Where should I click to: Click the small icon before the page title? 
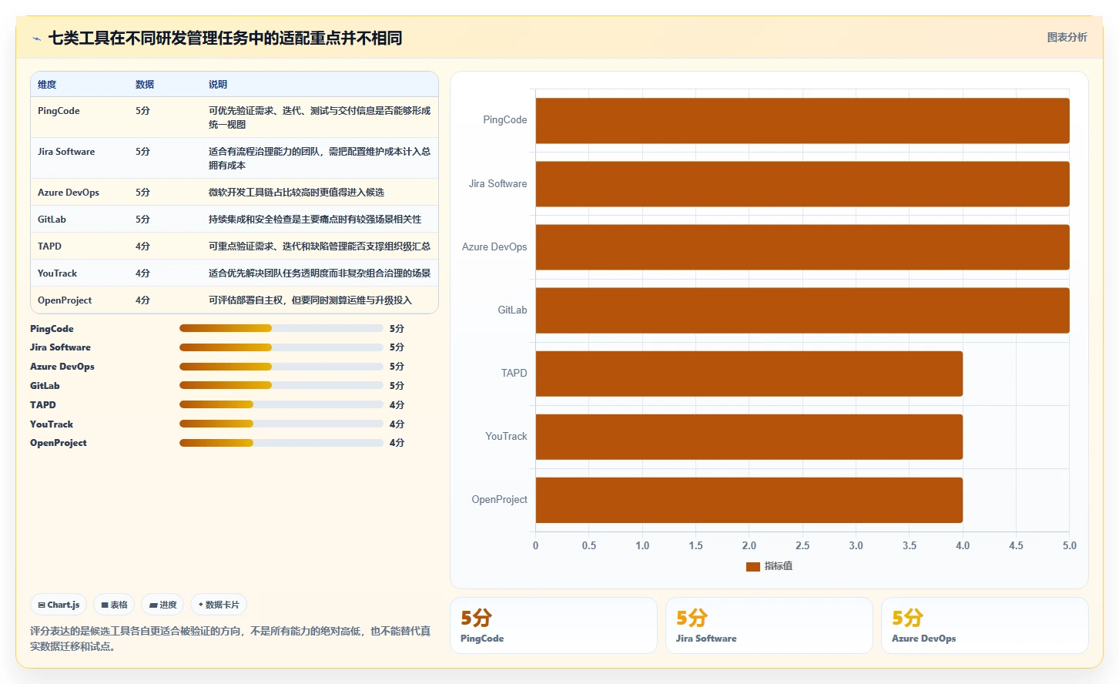point(36,39)
